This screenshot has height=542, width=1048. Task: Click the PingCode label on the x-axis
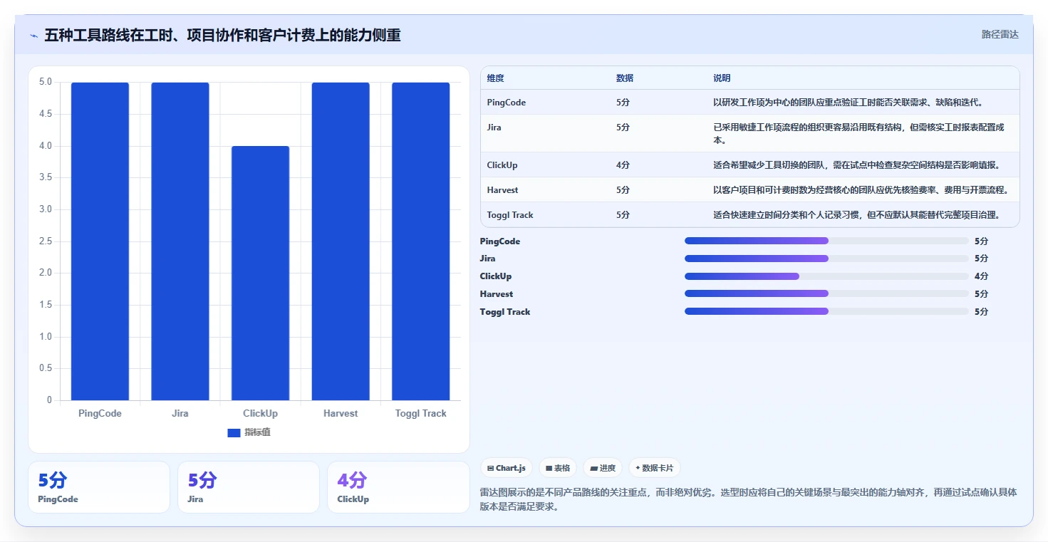click(x=100, y=414)
